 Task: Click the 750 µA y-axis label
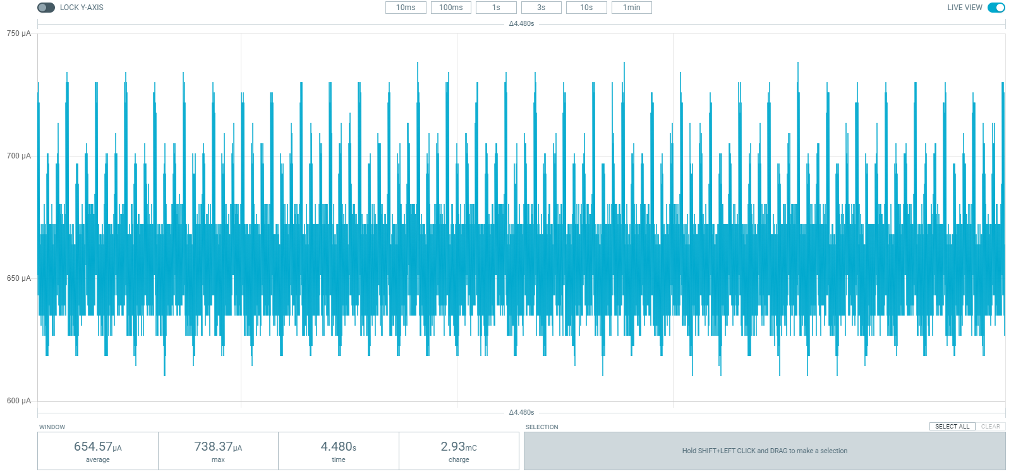click(19, 34)
